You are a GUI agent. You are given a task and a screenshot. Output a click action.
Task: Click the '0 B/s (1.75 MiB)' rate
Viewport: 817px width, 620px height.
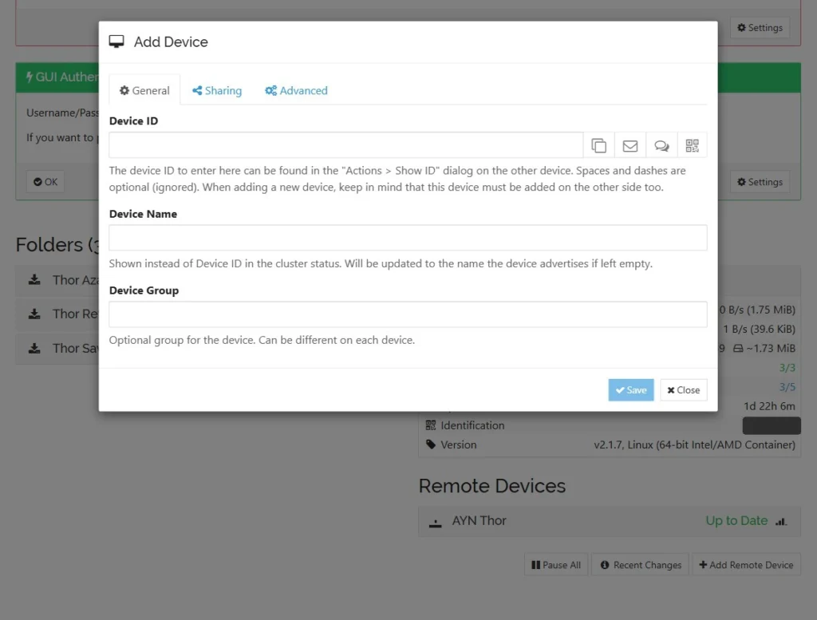[757, 310]
